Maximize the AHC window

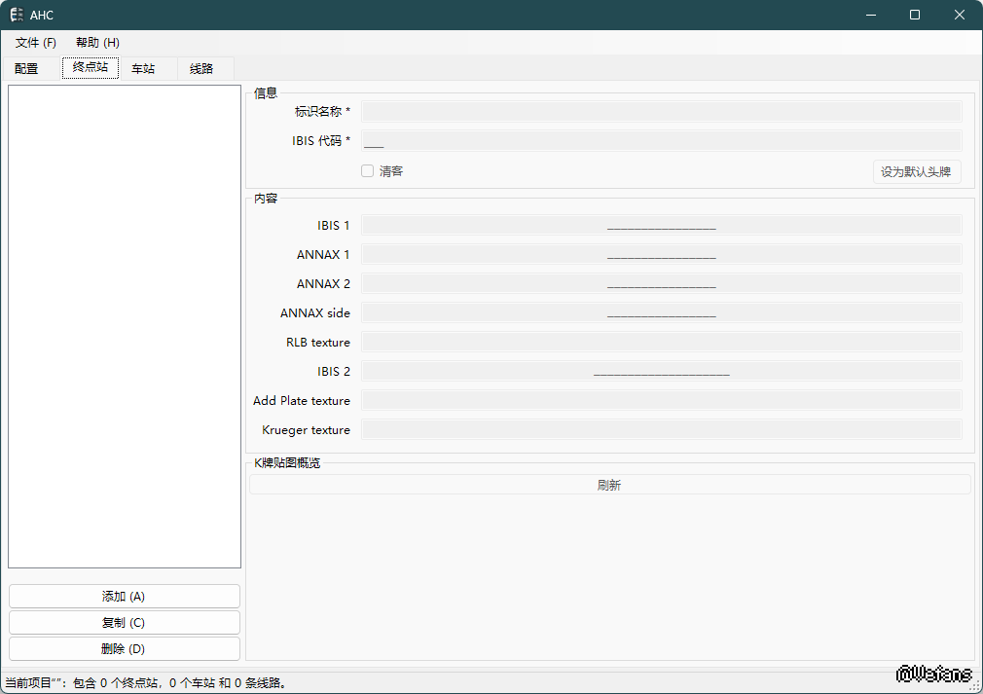(915, 15)
